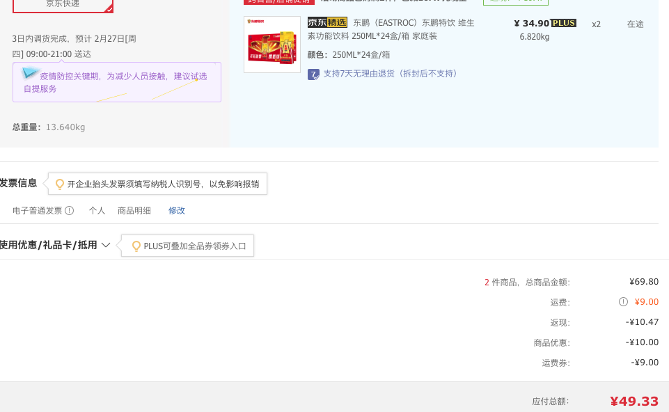Click the lightbulb icon in invoice tip
Screen dimensions: 669x412
pos(60,184)
